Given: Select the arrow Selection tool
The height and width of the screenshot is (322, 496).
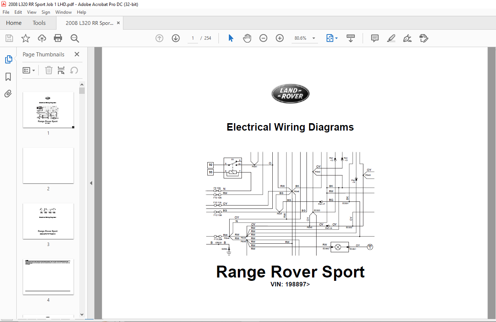Looking at the screenshot, I should [x=231, y=38].
